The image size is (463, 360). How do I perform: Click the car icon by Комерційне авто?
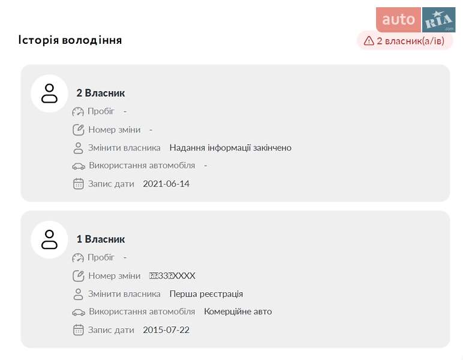(79, 312)
